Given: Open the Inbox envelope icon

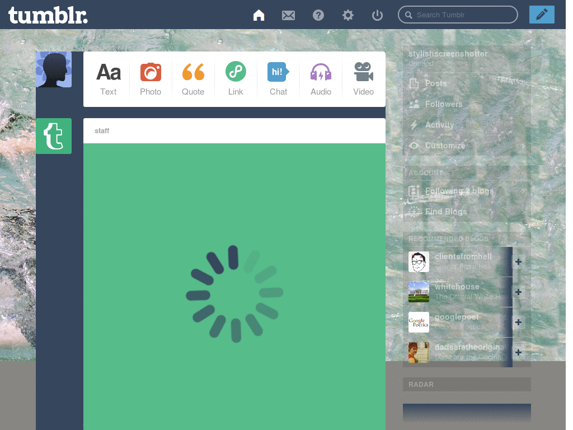Looking at the screenshot, I should pyautogui.click(x=288, y=15).
